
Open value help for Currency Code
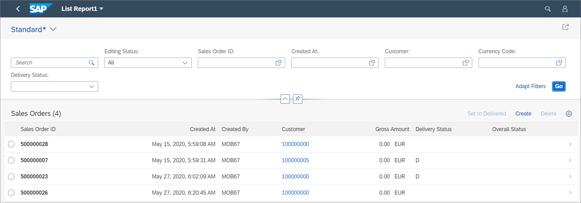(559, 63)
